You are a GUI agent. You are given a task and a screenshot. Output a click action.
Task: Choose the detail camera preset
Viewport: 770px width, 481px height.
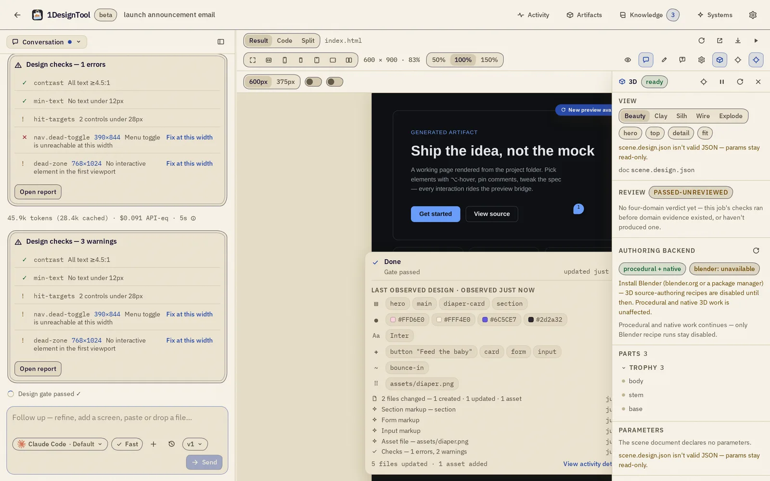[681, 133]
